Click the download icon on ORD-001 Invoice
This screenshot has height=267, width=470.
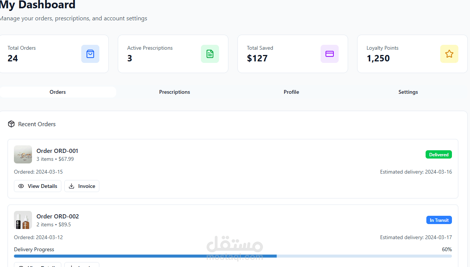(x=71, y=186)
